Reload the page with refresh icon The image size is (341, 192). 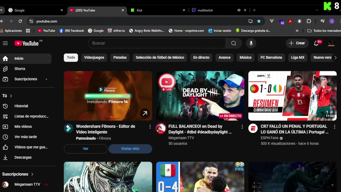[20, 21]
